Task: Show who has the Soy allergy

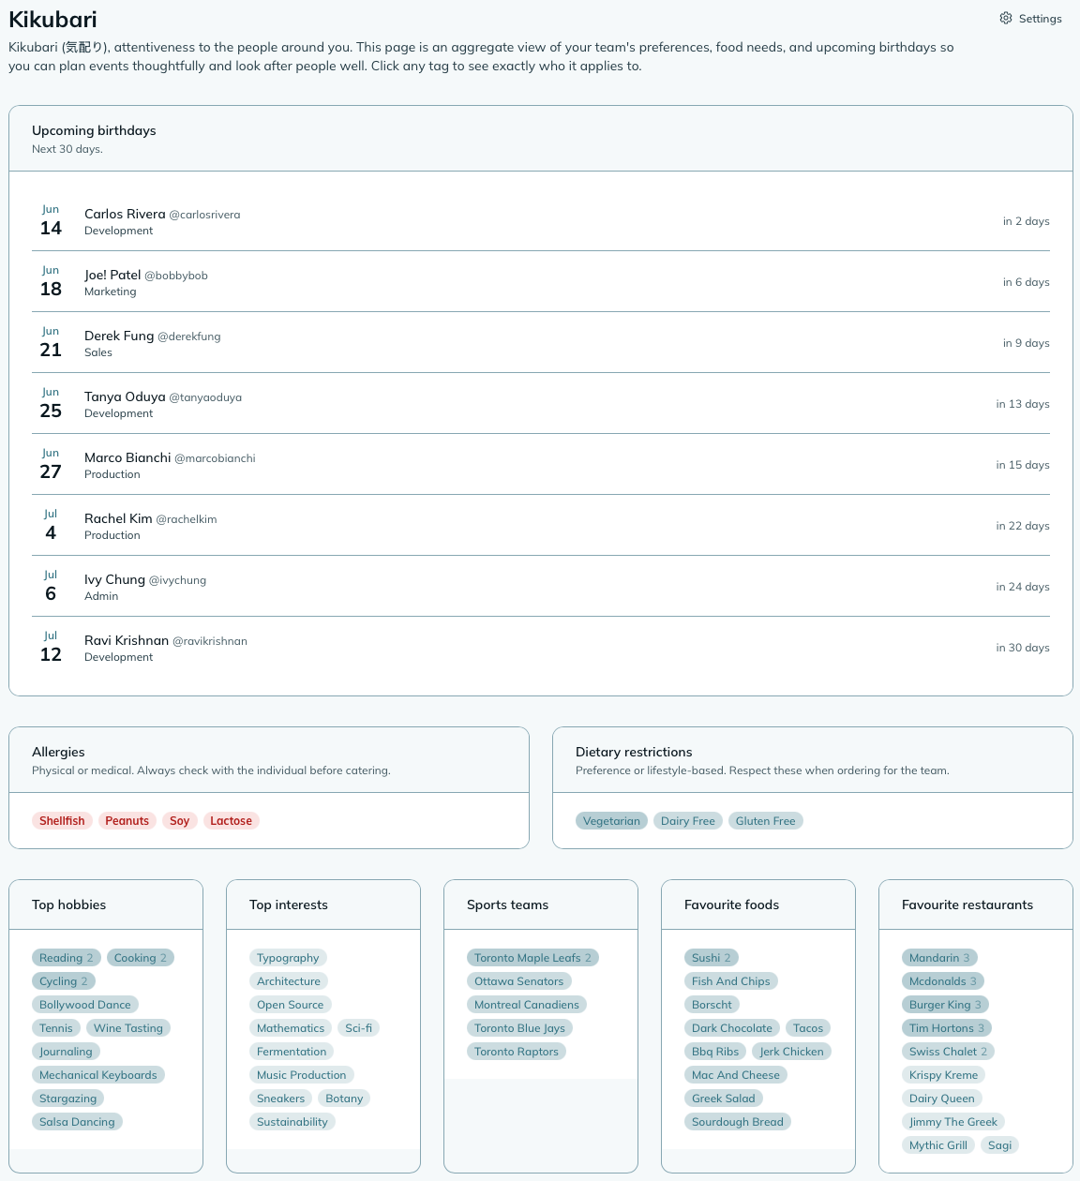Action: pos(179,821)
